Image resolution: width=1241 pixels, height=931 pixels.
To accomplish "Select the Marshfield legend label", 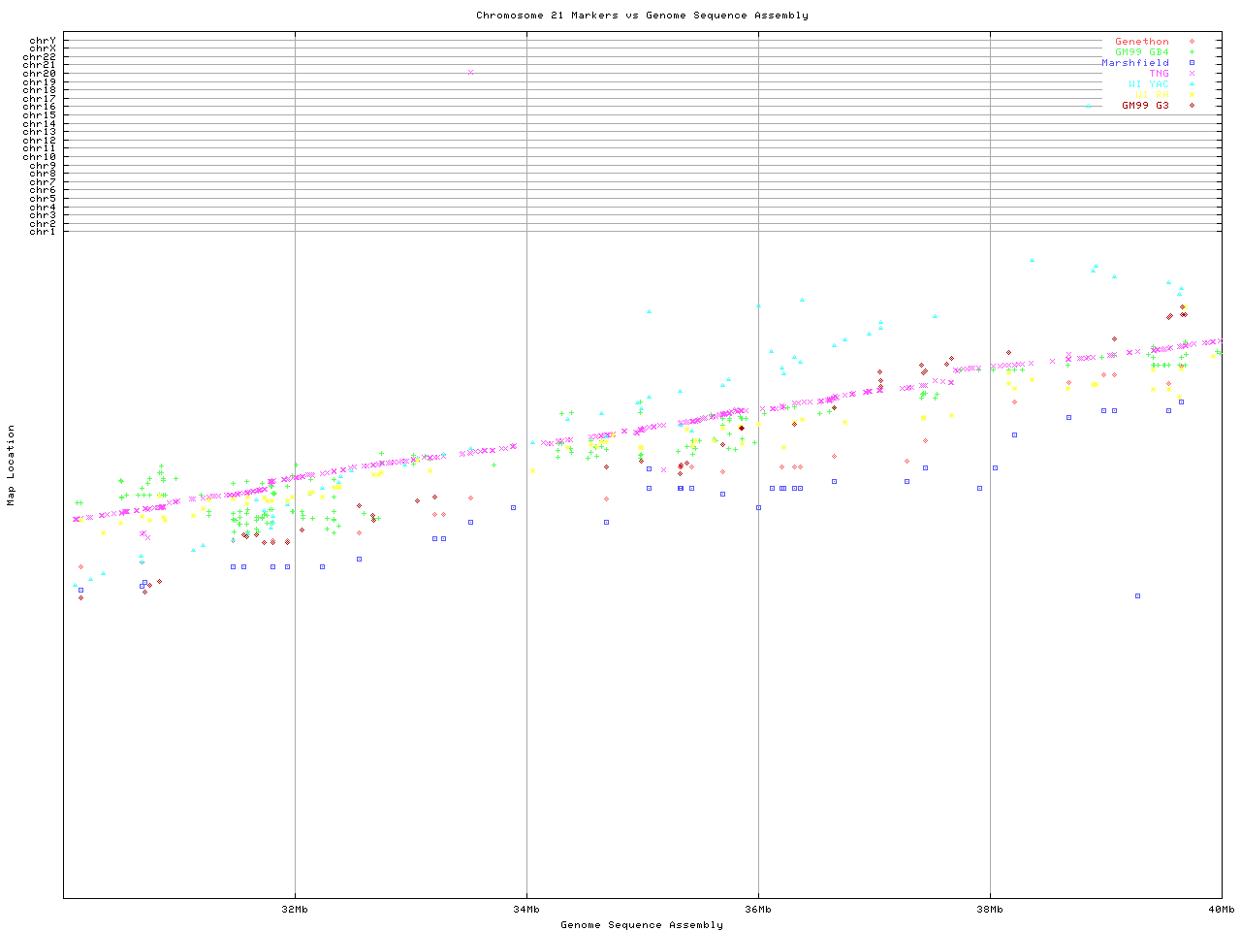I will click(x=1134, y=63).
